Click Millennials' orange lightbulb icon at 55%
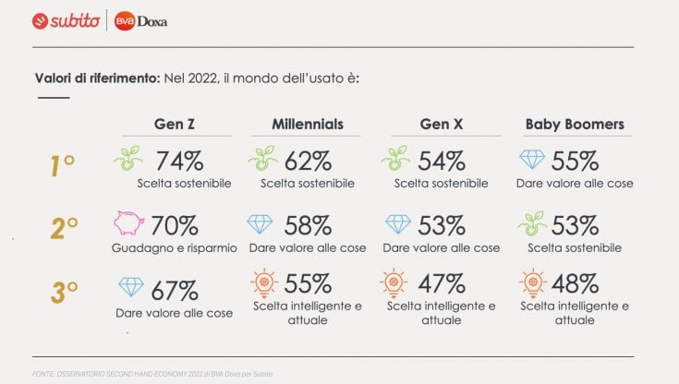 (263, 283)
